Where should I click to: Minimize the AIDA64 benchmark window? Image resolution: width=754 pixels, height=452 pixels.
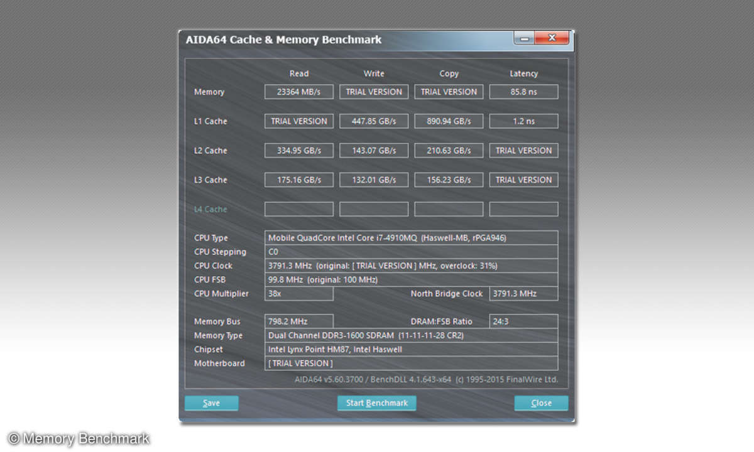(x=525, y=39)
